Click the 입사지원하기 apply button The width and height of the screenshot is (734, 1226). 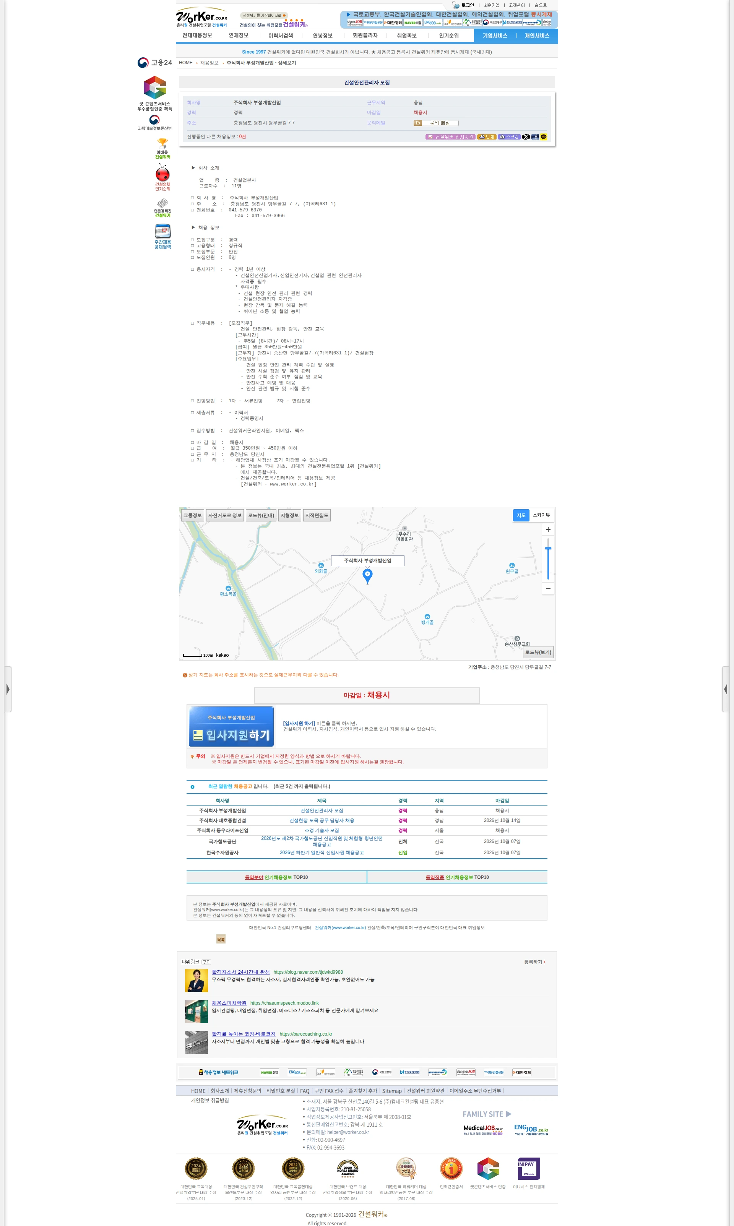click(x=231, y=726)
